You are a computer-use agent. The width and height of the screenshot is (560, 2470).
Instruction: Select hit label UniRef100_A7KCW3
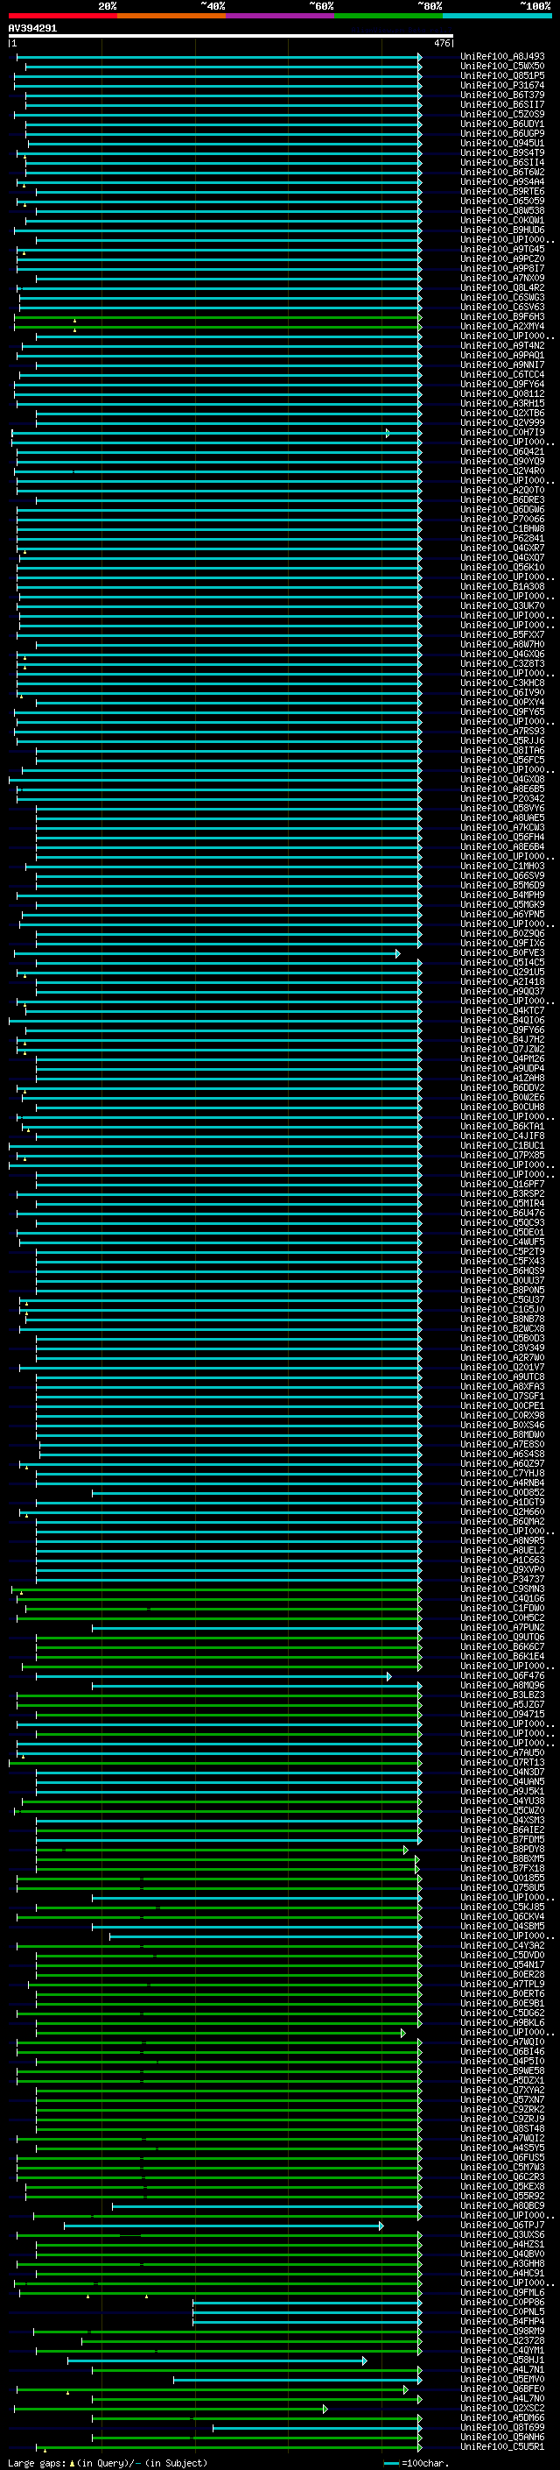502,827
